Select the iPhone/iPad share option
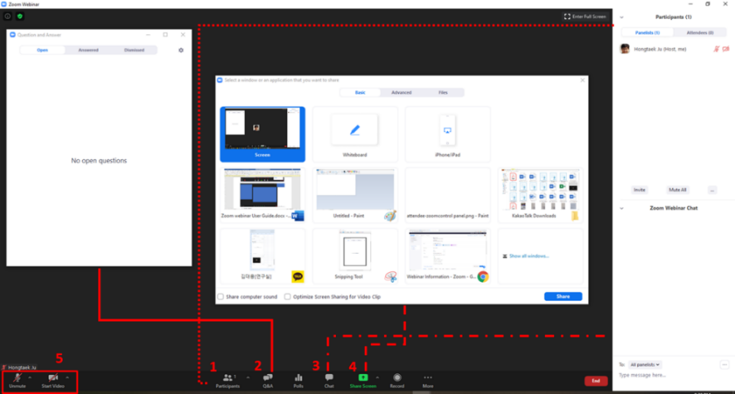Viewport: 735px width, 394px height. 448,134
